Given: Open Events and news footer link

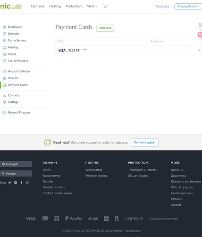Looking at the screenshot, I should pos(182,193).
